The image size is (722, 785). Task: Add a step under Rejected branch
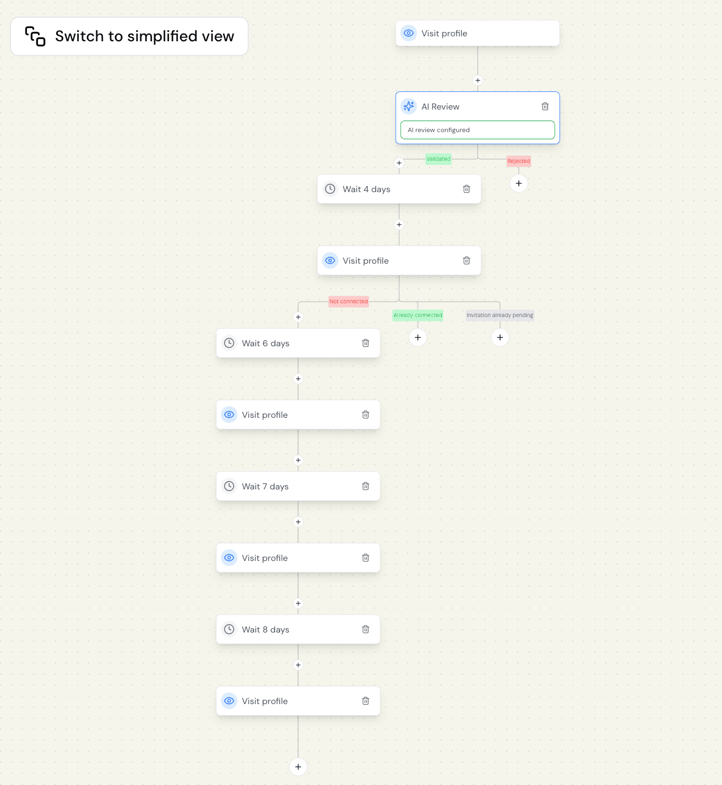click(x=518, y=183)
